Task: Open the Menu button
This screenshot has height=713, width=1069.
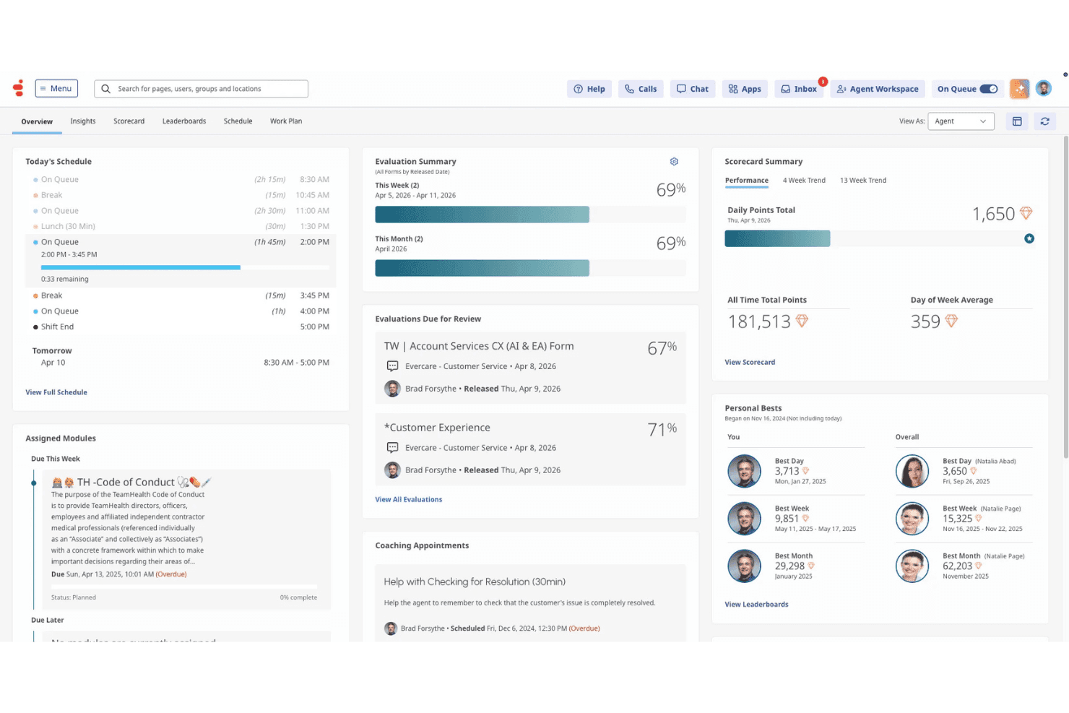Action: [x=56, y=89]
